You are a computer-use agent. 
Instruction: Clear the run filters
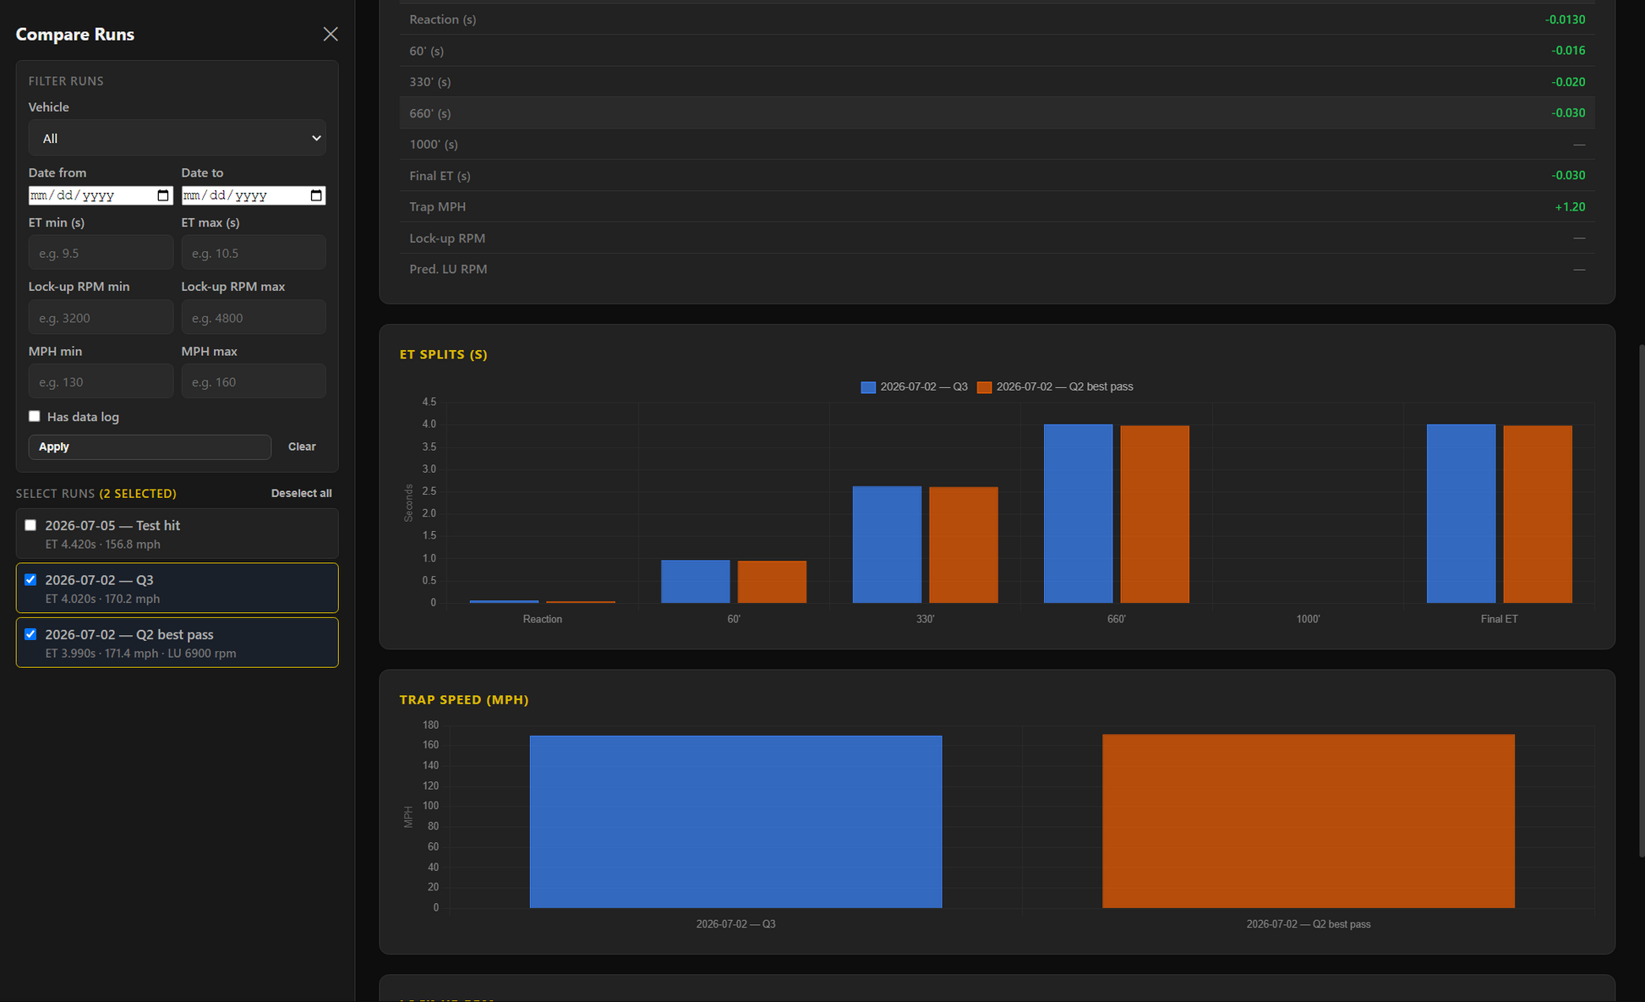302,446
